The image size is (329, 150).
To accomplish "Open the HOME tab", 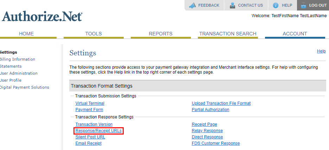I will 26,34.
